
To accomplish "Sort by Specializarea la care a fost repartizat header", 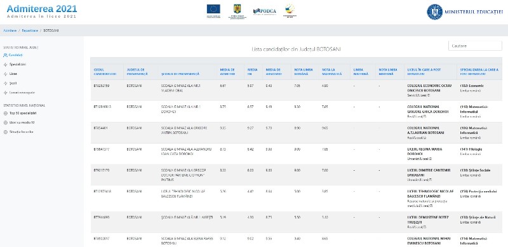I will click(x=479, y=72).
